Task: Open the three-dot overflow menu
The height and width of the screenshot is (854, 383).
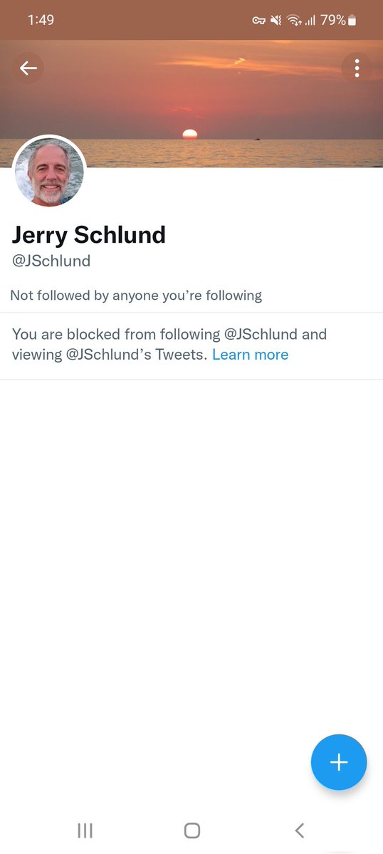Action: 357,68
